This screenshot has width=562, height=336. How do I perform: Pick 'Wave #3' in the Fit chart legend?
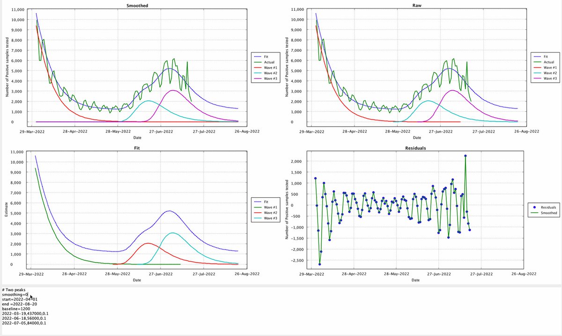point(270,218)
